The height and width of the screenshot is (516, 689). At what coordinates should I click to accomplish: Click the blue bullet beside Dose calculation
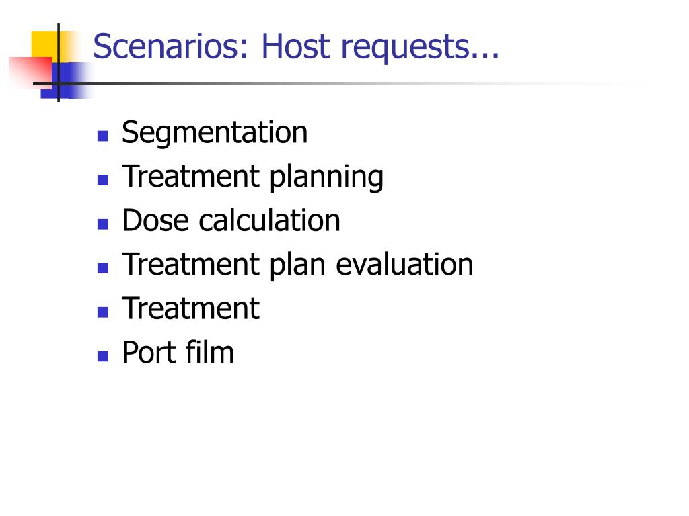click(x=103, y=224)
